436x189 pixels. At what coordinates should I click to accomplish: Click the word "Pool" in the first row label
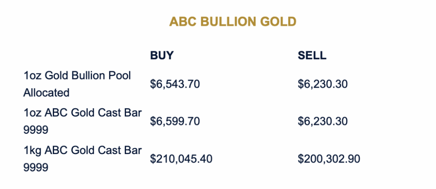(121, 75)
